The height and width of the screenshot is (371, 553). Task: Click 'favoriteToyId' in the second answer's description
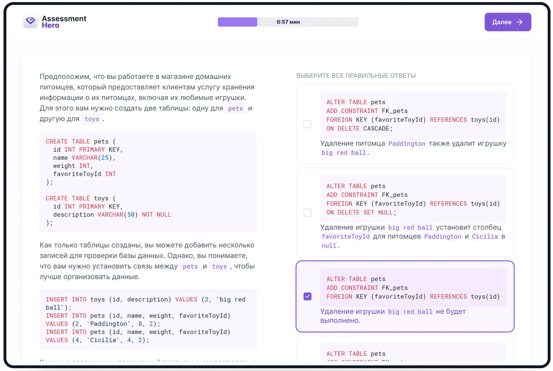pos(345,237)
